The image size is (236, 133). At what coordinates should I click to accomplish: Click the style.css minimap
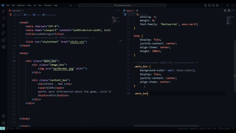pyautogui.click(x=230, y=21)
